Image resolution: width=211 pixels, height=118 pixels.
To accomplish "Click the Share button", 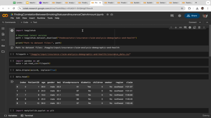I will tap(192, 16).
